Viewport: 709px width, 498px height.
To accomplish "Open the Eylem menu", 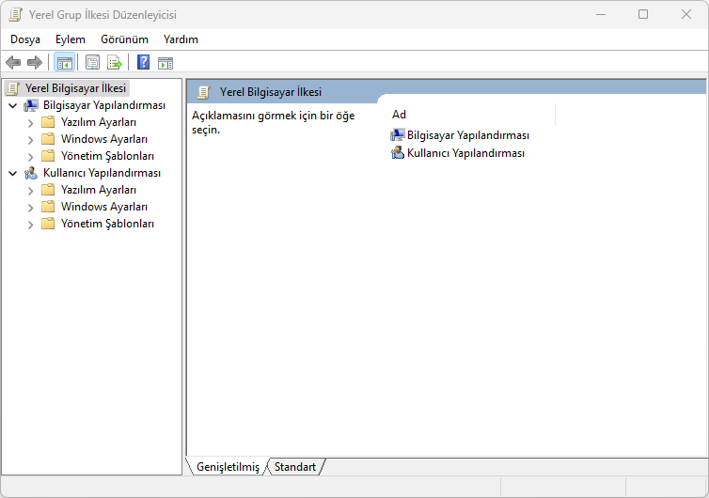I will click(x=71, y=39).
